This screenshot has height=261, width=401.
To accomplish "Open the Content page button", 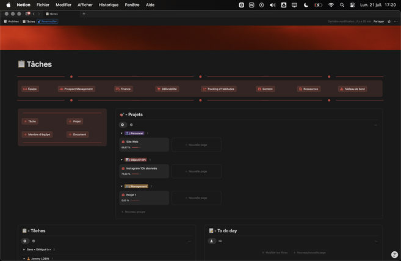I will pyautogui.click(x=266, y=89).
